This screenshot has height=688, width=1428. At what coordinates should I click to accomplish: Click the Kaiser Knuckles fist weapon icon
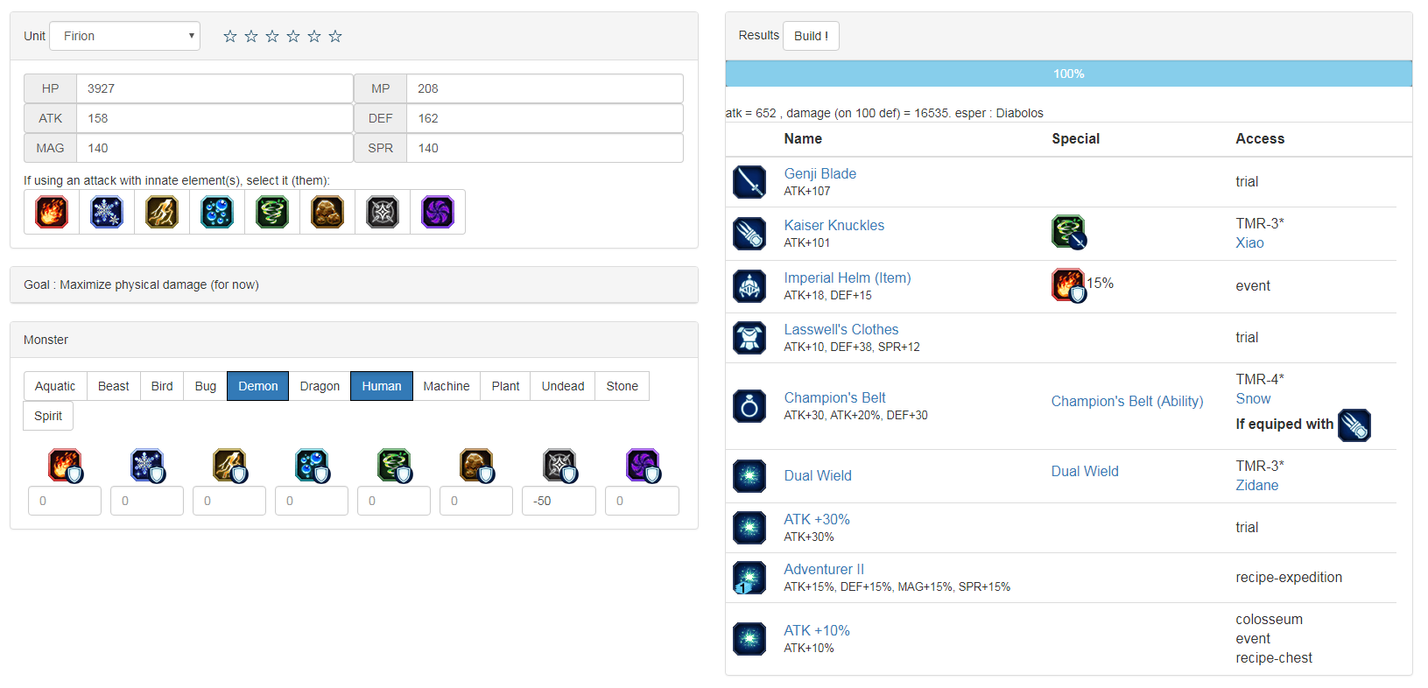pyautogui.click(x=749, y=234)
